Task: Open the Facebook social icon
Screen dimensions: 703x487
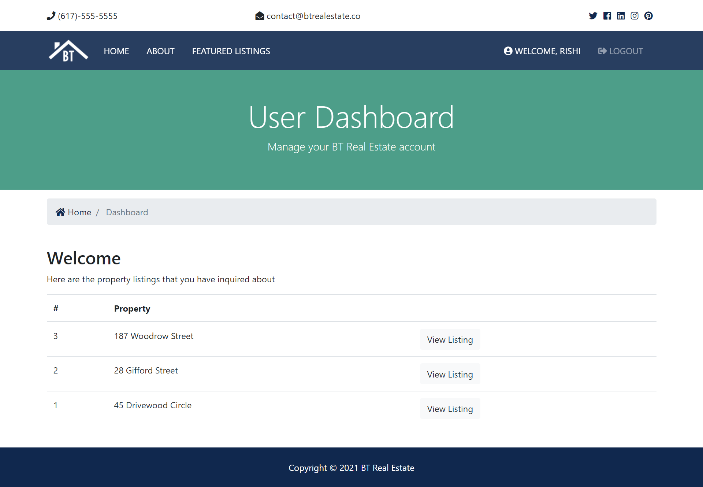Action: pyautogui.click(x=607, y=16)
